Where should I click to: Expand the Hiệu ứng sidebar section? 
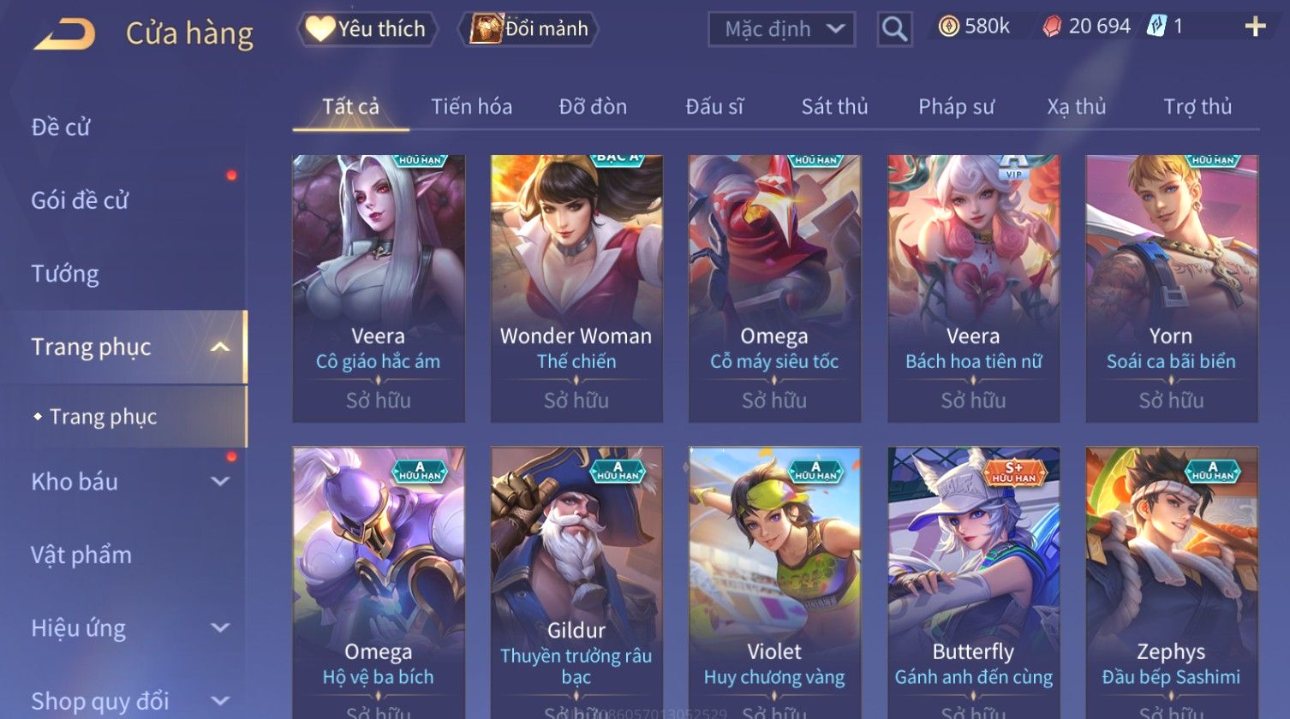click(x=220, y=627)
